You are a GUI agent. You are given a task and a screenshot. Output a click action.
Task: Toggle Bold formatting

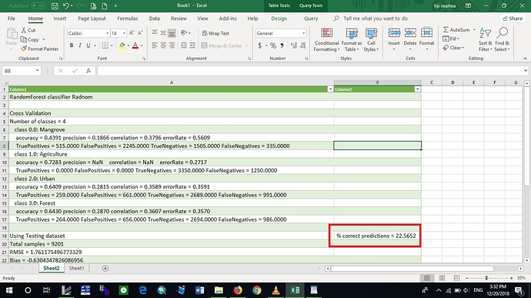(72, 45)
